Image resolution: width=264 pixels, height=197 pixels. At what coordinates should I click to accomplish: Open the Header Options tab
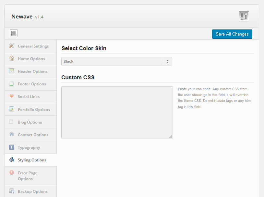tap(30, 71)
